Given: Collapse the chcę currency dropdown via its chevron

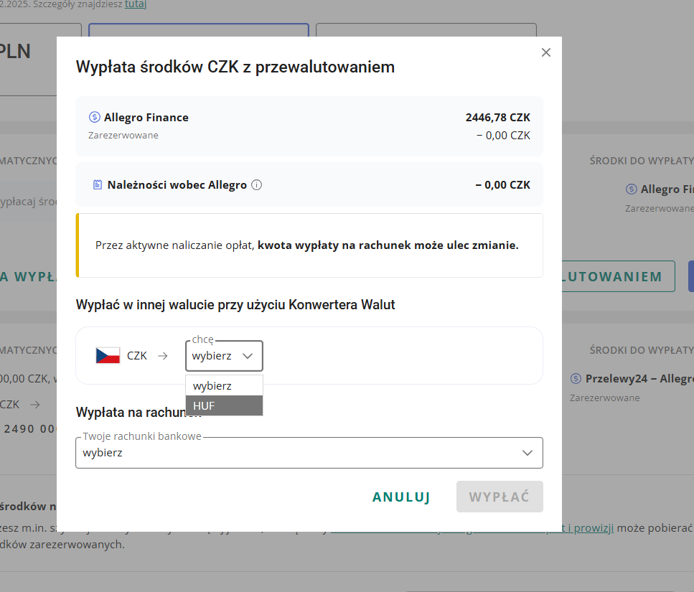Looking at the screenshot, I should 248,356.
